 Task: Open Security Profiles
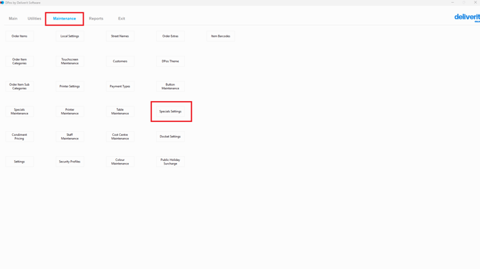click(x=70, y=162)
